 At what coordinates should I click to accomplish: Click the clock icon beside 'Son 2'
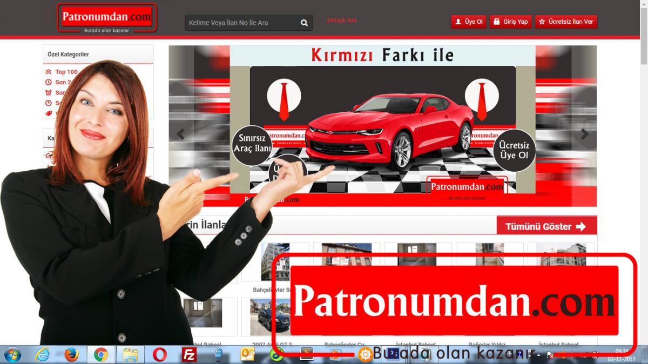click(49, 82)
